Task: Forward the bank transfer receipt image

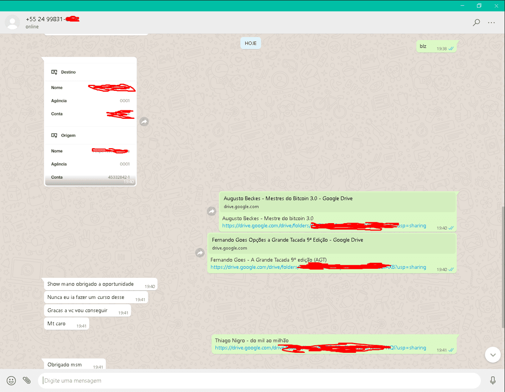Action: pyautogui.click(x=144, y=121)
